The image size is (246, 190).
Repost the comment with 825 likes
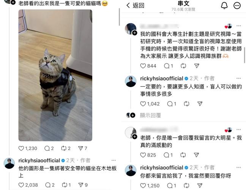pyautogui.click(x=183, y=155)
